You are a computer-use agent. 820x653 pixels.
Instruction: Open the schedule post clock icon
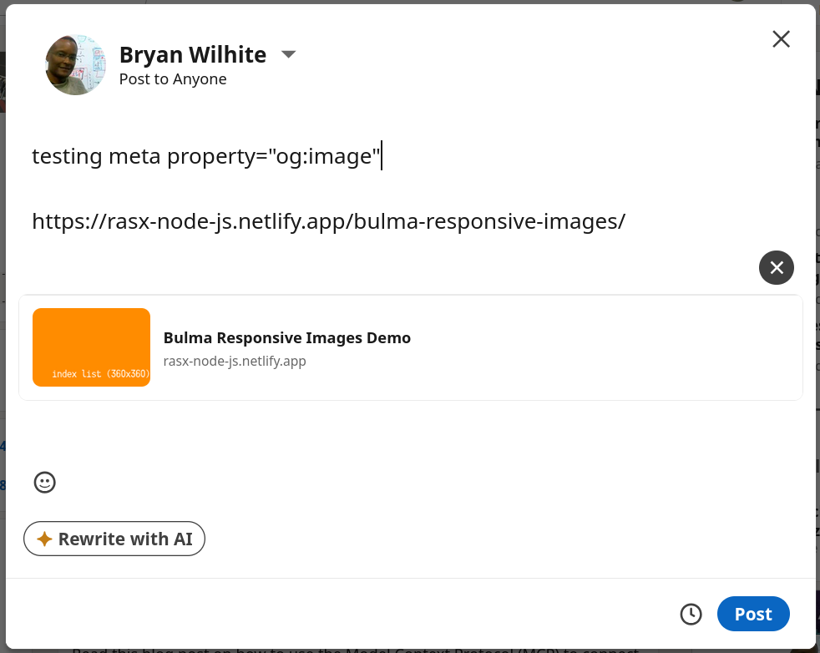point(691,614)
